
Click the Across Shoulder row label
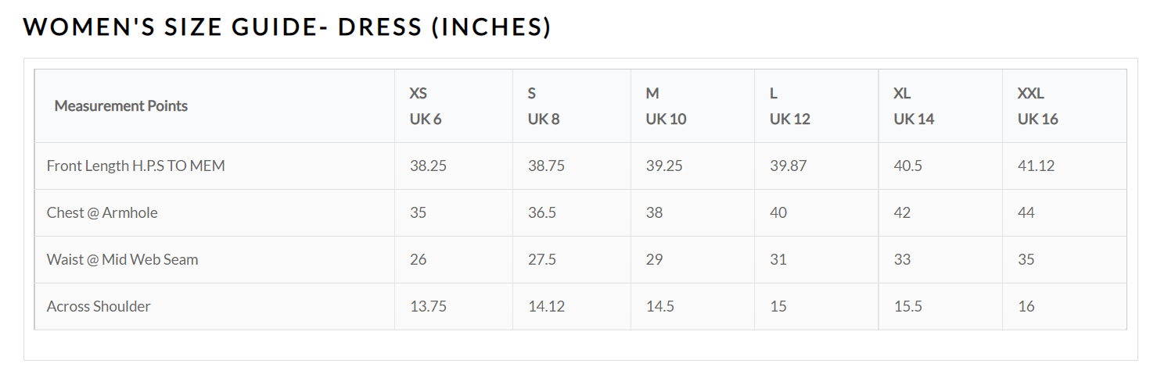coord(99,307)
